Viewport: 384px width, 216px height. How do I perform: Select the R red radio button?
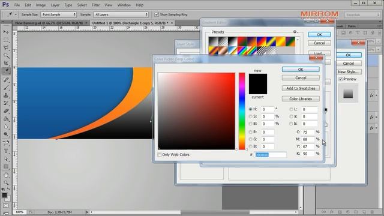(x=250, y=132)
